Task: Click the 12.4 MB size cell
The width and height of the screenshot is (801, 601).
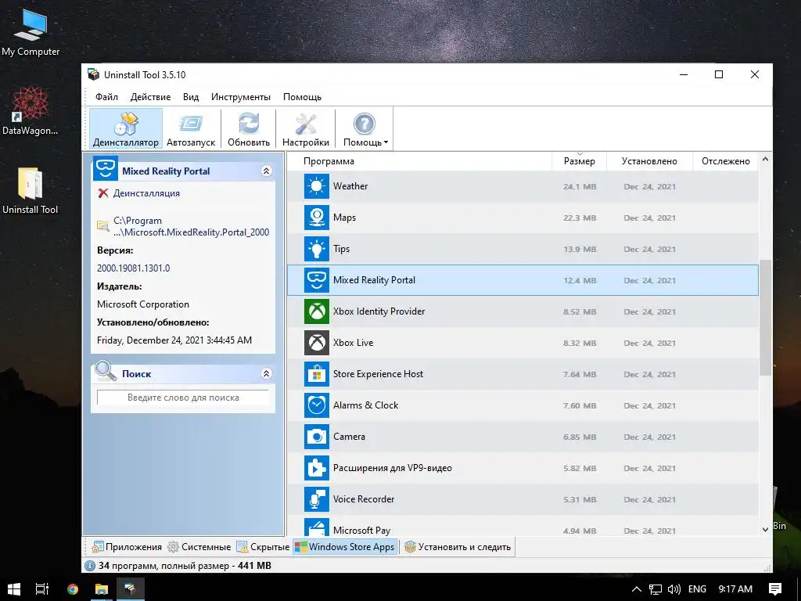Action: point(580,281)
